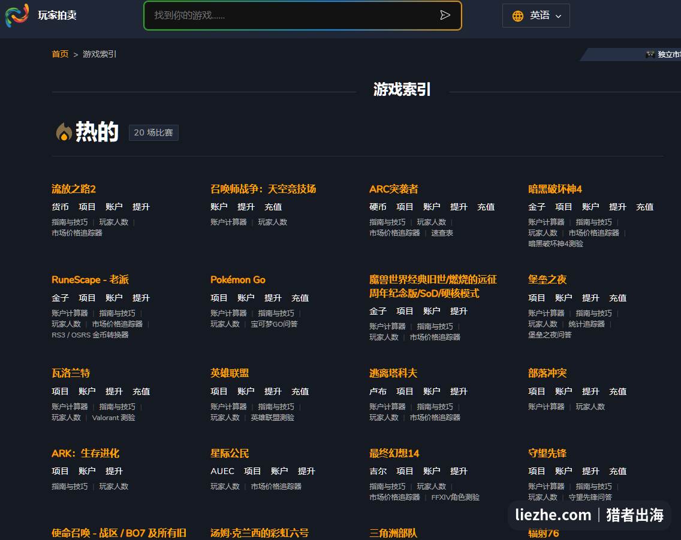The image size is (681, 540).
Task: Select 金子 under 魔兽世界经典旧世
Action: [378, 311]
